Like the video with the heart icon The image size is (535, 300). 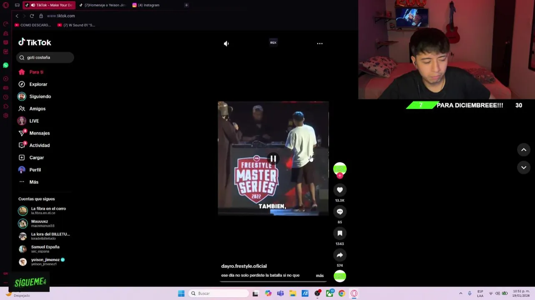340,190
